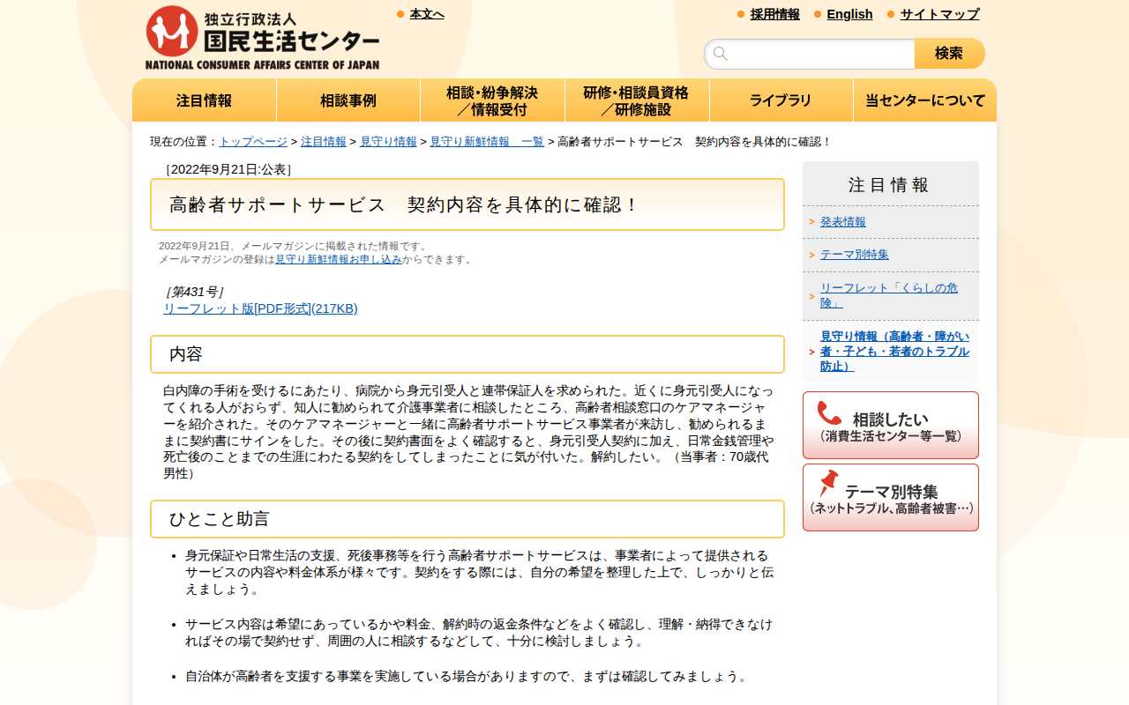Viewport: 1129px width, 705px height.
Task: Open the 当センターについて menu
Action: (924, 100)
